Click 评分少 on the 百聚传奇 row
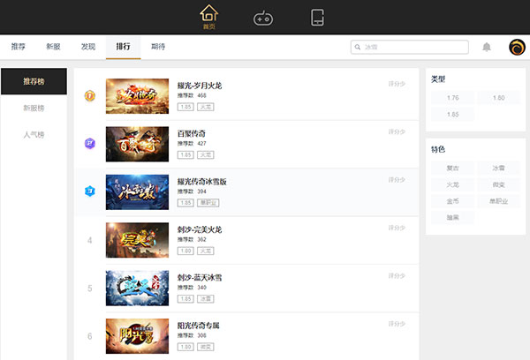This screenshot has height=360, width=530. (397, 131)
